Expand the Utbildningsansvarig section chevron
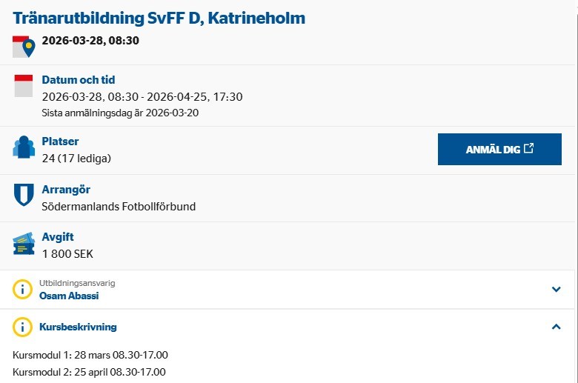 point(557,290)
